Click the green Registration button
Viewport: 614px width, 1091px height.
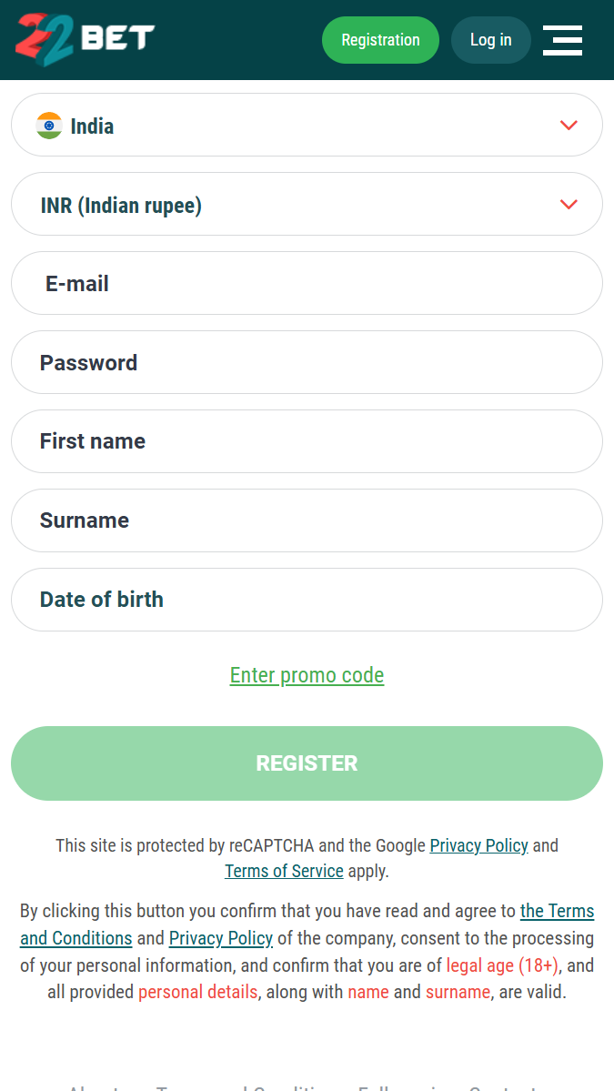380,40
